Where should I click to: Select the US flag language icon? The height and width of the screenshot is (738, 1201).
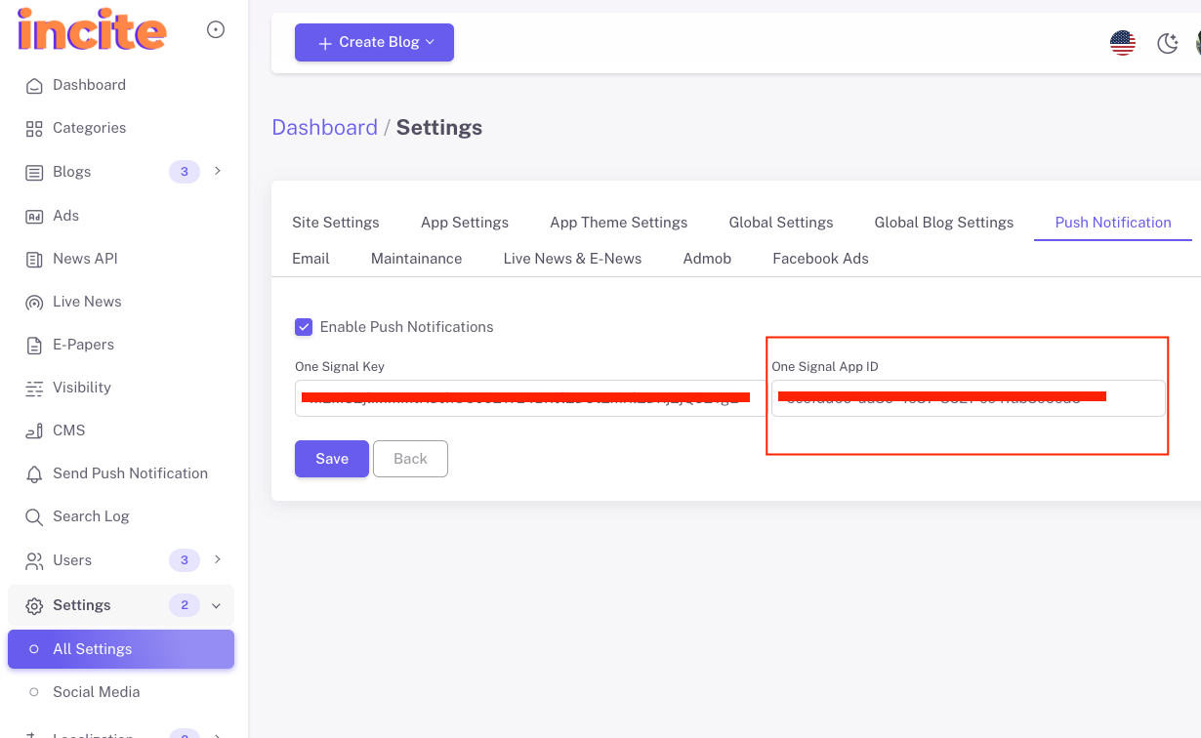click(1123, 43)
